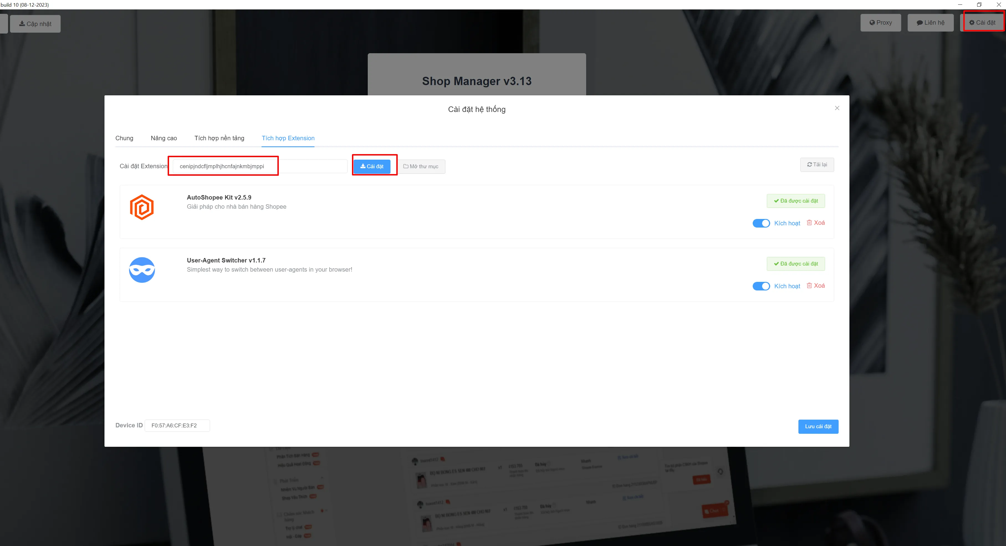The image size is (1006, 546).
Task: Select the Tích hợp Extension tab
Action: click(x=288, y=138)
